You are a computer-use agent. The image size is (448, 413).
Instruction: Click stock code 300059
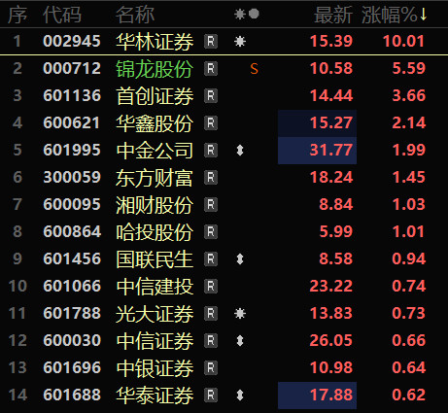72,178
